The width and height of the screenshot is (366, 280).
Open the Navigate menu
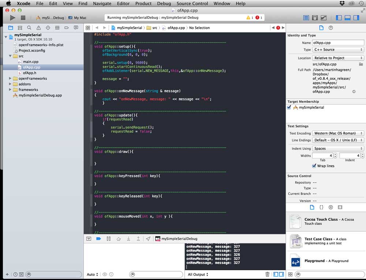tap(102, 4)
